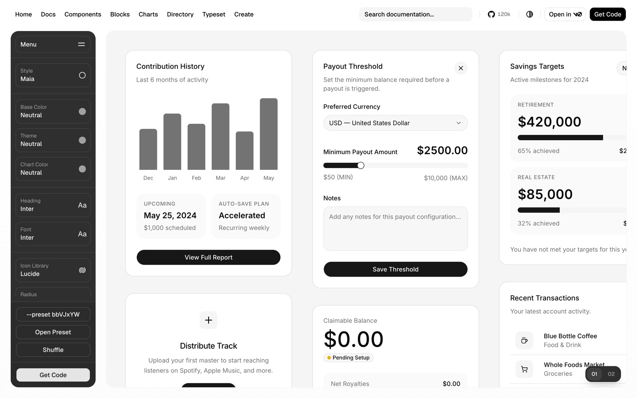Click the Minimum Payout Amount slider handle
The image size is (637, 398).
coord(361,165)
